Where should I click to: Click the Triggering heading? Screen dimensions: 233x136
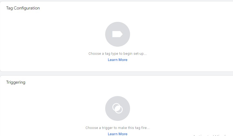16,82
